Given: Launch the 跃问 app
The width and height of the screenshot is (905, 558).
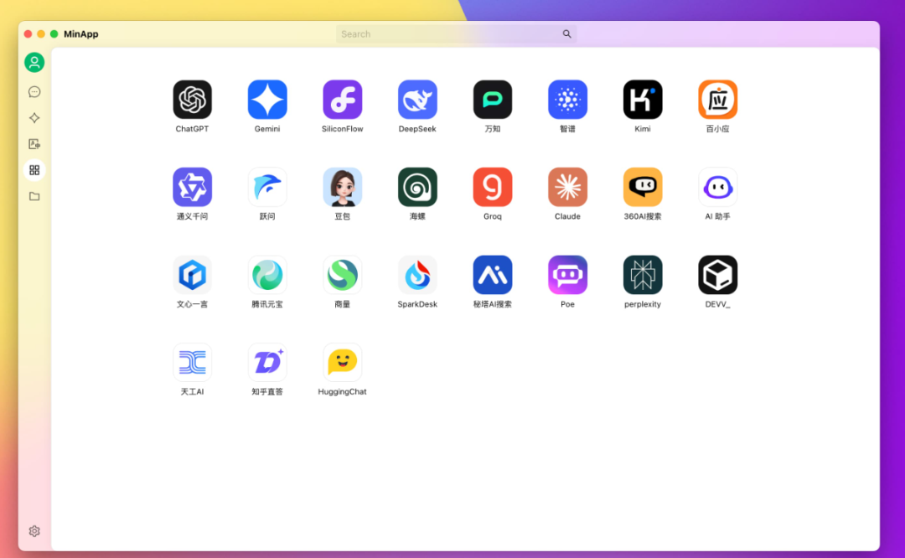Looking at the screenshot, I should click(x=267, y=187).
